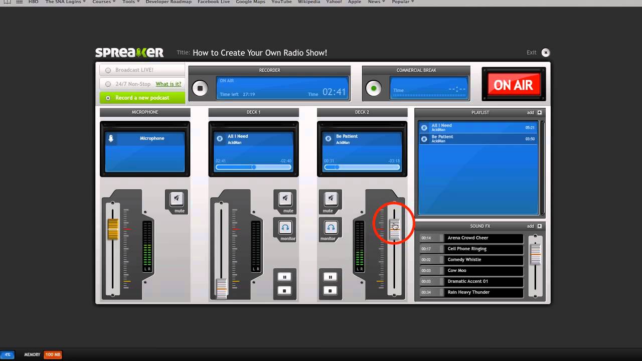Open The SNA Logins bookmark dropdown
642x361 pixels.
pyautogui.click(x=65, y=2)
